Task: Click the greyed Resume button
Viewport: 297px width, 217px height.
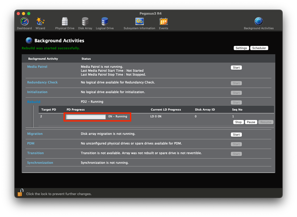Action: (x=266, y=122)
